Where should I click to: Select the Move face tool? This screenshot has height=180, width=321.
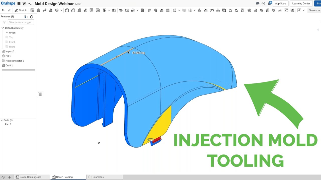click(x=162, y=10)
